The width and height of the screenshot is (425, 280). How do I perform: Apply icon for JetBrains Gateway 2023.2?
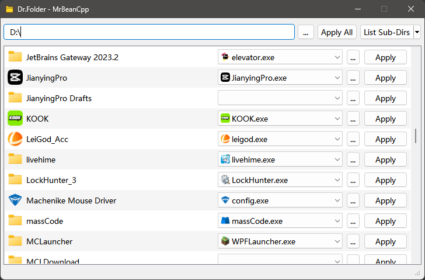click(385, 57)
